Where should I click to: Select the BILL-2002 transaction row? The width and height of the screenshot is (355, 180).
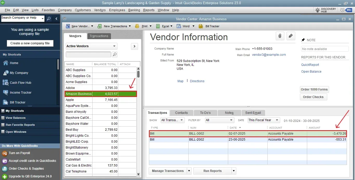(248, 140)
